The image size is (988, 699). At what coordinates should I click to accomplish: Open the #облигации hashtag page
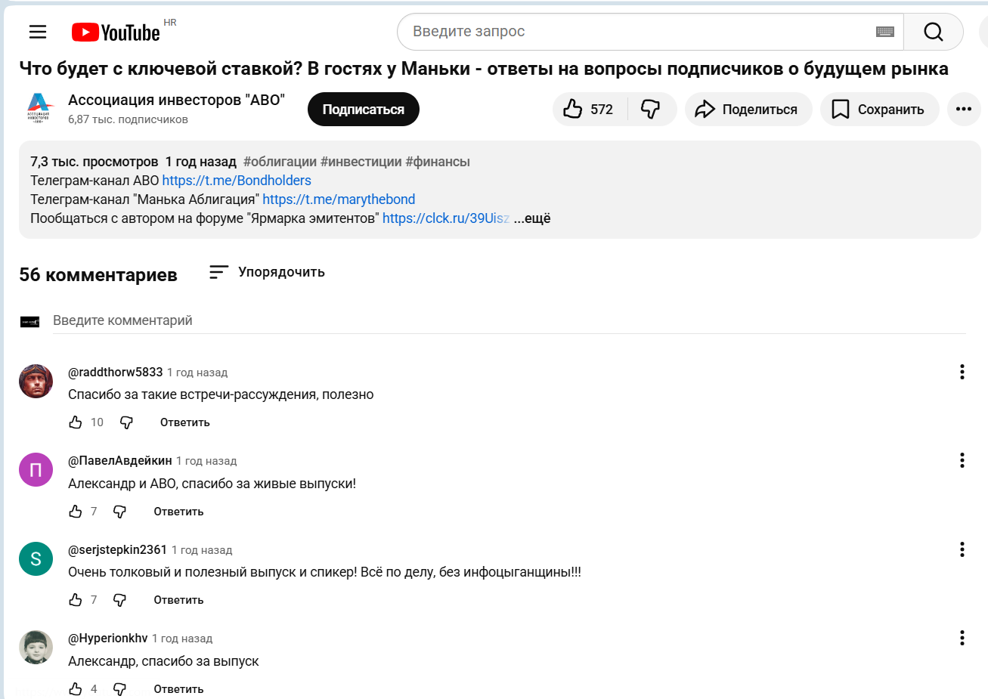(278, 161)
